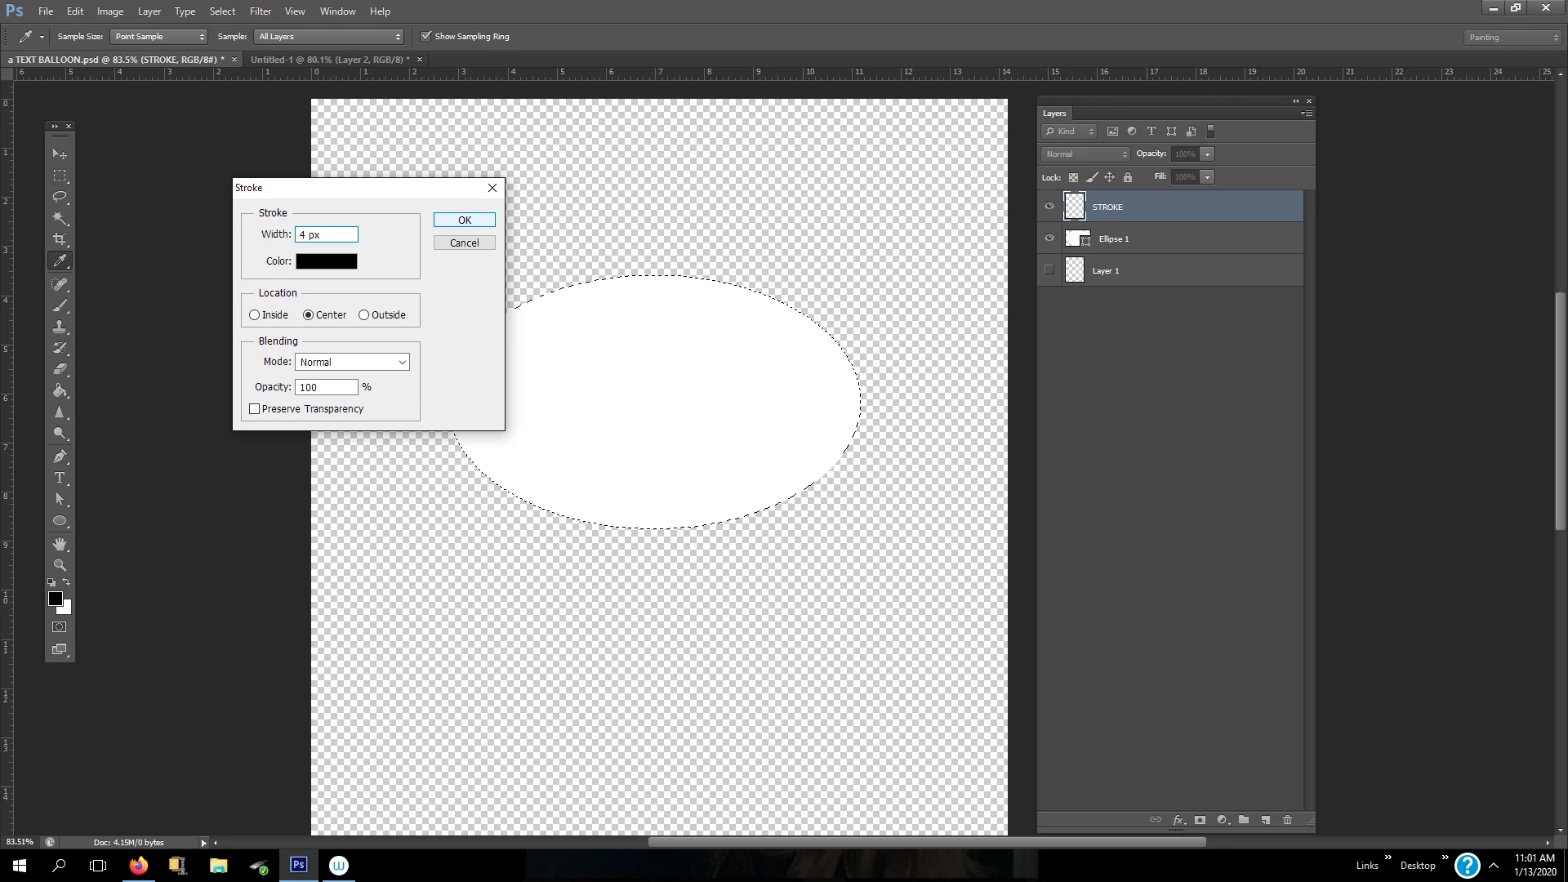
Task: Open the blending Mode dropdown
Action: click(x=352, y=363)
